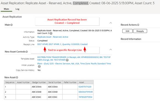Screen dimensions: 160x101
Task: Click the Asset Number column header
Action: pyautogui.click(x=23, y=82)
